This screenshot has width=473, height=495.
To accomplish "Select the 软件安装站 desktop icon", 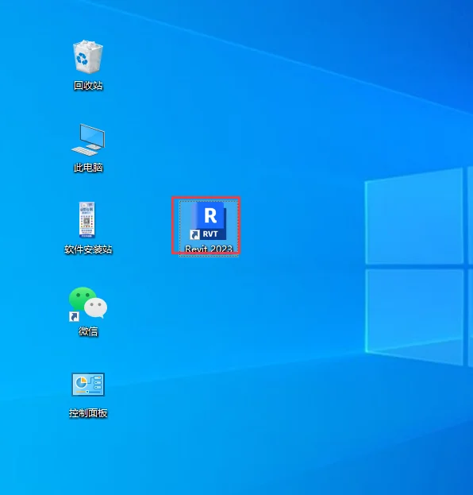I will pos(87,220).
